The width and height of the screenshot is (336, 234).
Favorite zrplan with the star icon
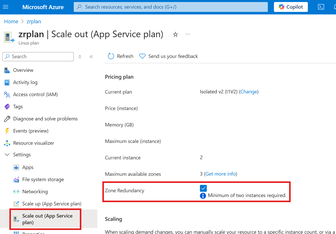(175, 34)
